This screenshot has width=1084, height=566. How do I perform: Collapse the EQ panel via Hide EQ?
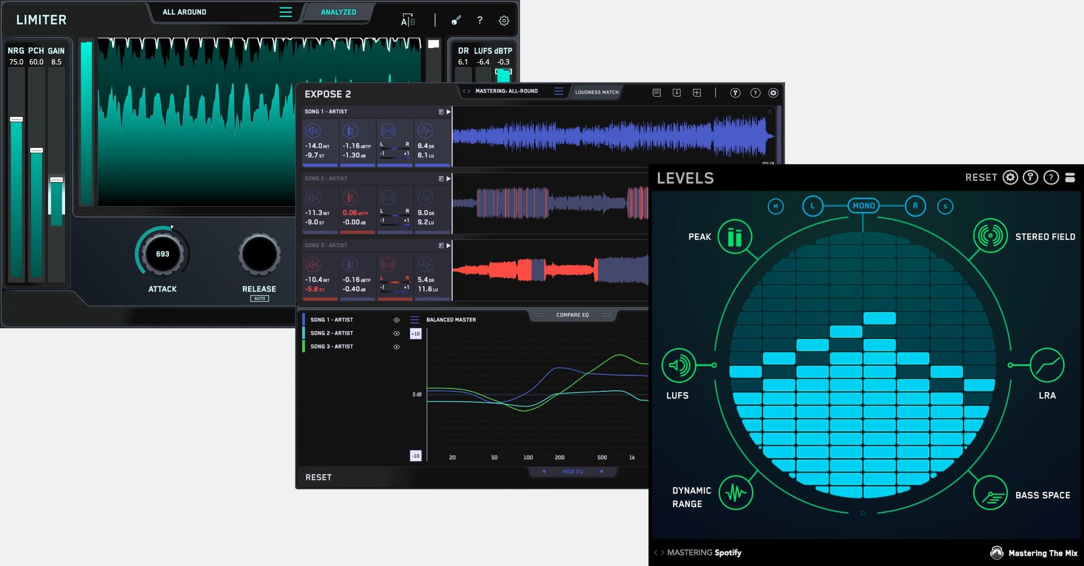[x=573, y=471]
